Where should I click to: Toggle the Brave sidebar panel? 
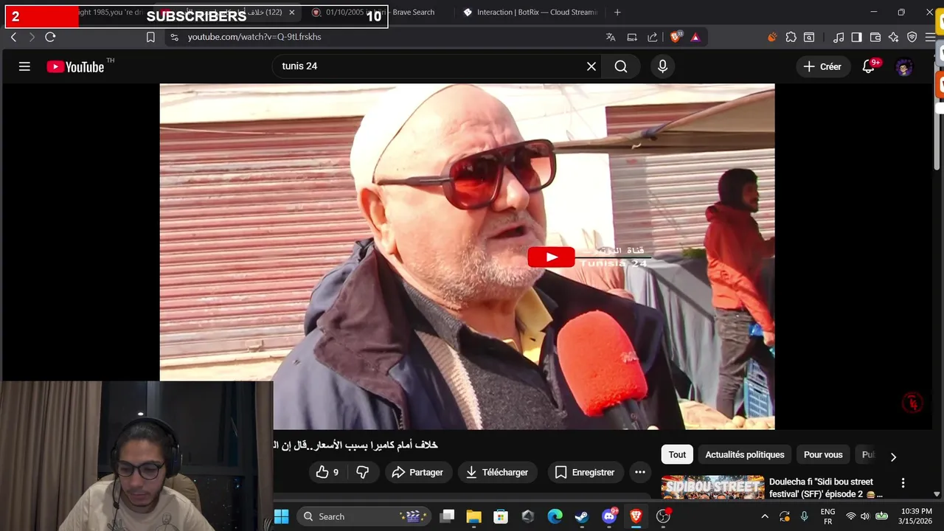tap(856, 37)
